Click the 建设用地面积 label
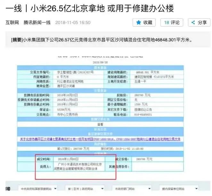The height and width of the screenshot is (196, 212). point(118,72)
